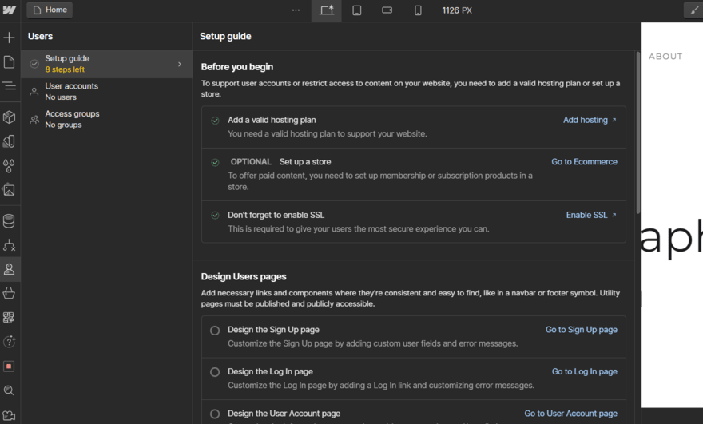
Task: Click the Webflow logo menu
Action: coord(9,10)
